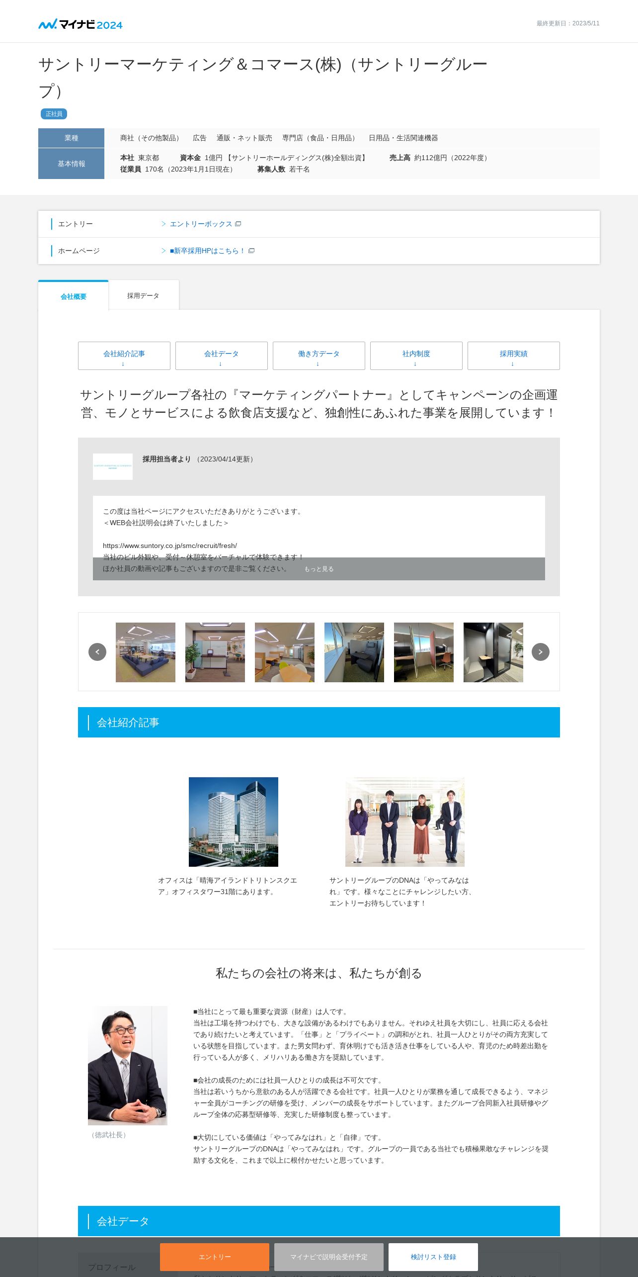Jump to 会社データ section button
The image size is (638, 1277).
pyautogui.click(x=222, y=356)
